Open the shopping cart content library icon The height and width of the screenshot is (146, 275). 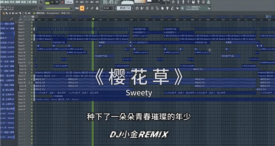click(182, 8)
